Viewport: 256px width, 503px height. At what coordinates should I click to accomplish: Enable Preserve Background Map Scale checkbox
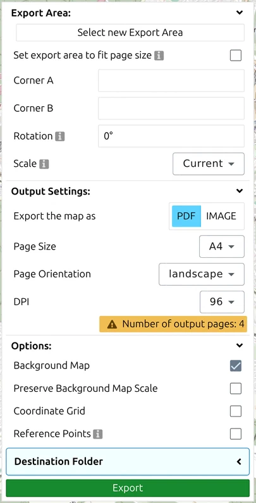click(236, 389)
